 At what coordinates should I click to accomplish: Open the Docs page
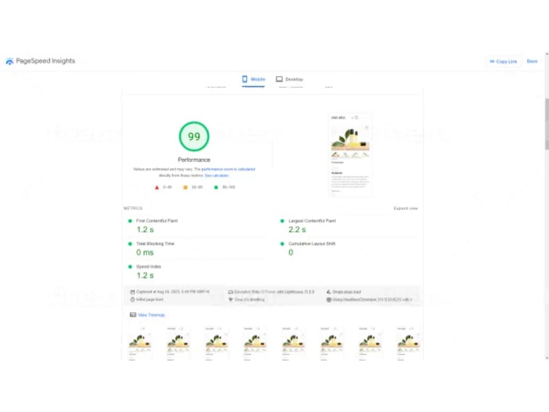tap(531, 62)
